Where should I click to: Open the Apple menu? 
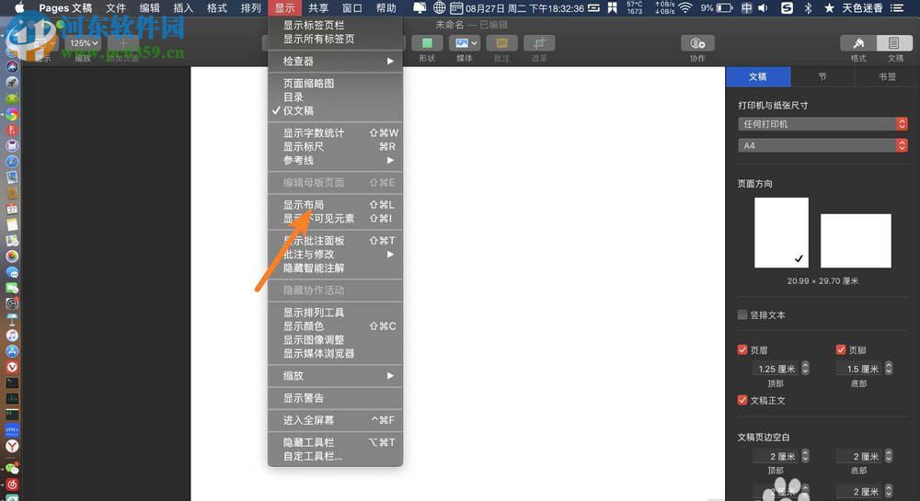19,7
